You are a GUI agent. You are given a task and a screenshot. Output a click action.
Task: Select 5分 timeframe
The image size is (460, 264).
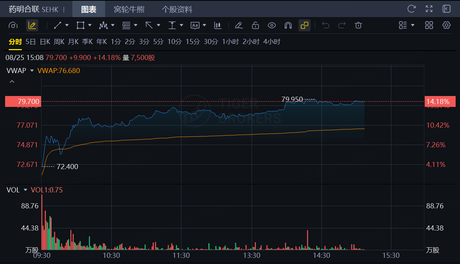[x=158, y=42]
